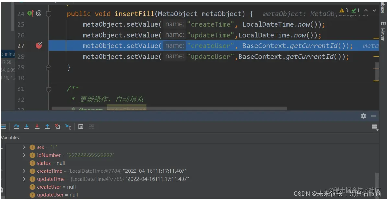
Task: Go to next highlighted problem arrow
Action: click(x=374, y=10)
